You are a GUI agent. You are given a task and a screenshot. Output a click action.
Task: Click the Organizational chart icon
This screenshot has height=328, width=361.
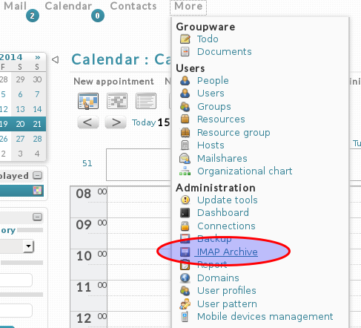pos(185,171)
